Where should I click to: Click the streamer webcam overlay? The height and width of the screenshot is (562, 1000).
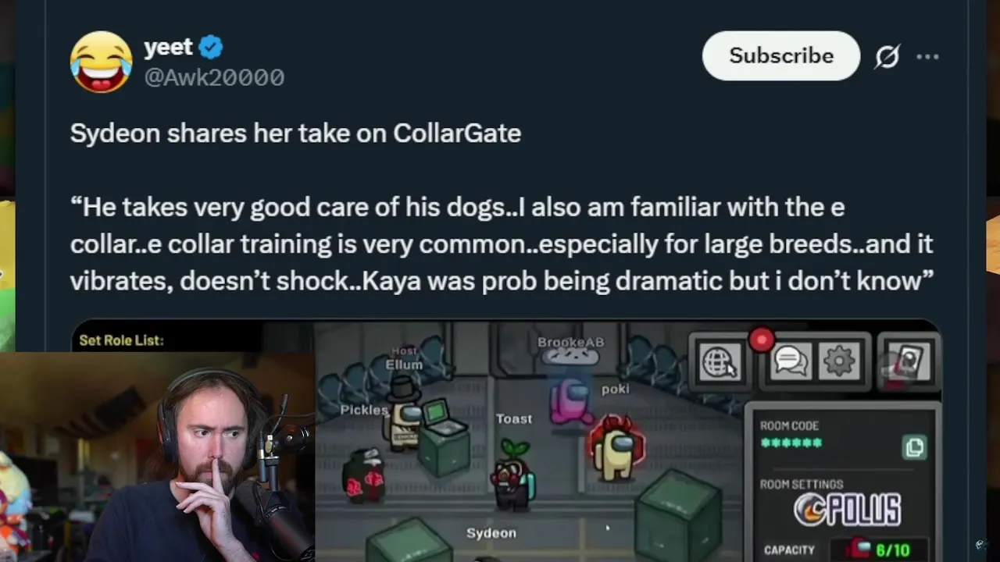tap(157, 457)
